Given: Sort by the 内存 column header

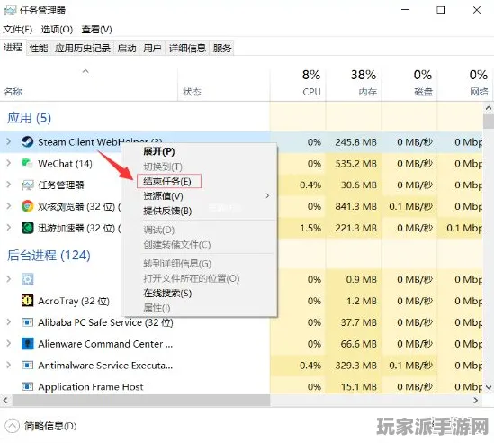Looking at the screenshot, I should (x=367, y=92).
